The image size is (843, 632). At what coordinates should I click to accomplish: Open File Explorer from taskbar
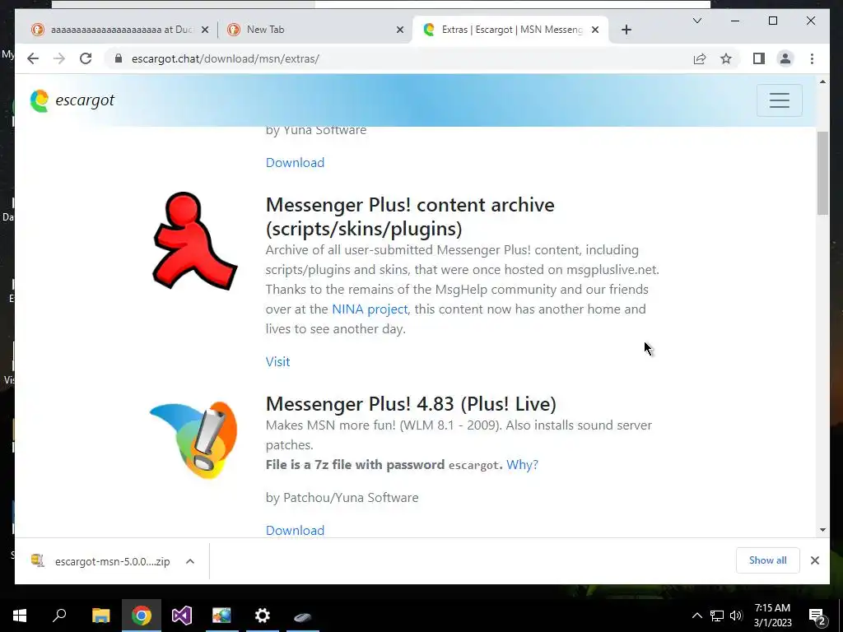(x=100, y=616)
